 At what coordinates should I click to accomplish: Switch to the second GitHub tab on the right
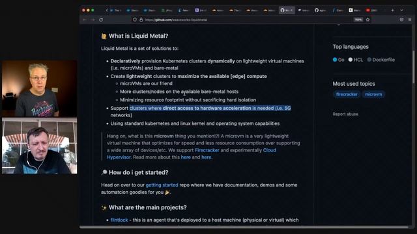321,10
